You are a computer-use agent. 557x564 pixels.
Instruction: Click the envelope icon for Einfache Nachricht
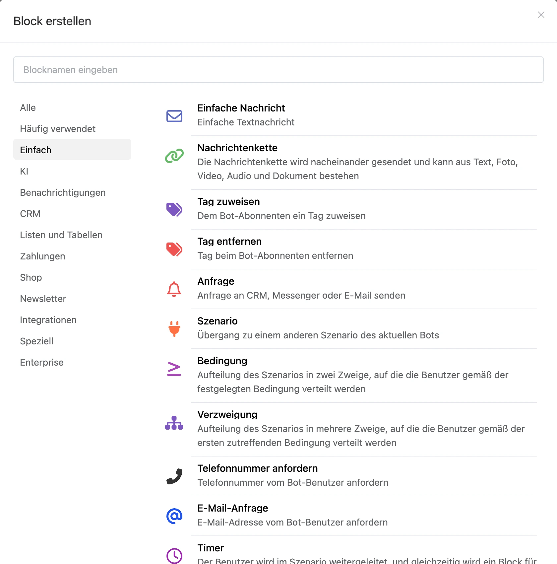pos(174,116)
